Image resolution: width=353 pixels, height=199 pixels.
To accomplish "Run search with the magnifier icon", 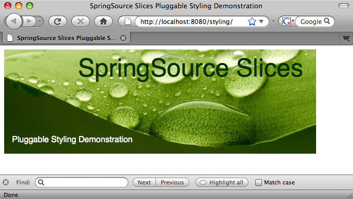I will tap(327, 21).
